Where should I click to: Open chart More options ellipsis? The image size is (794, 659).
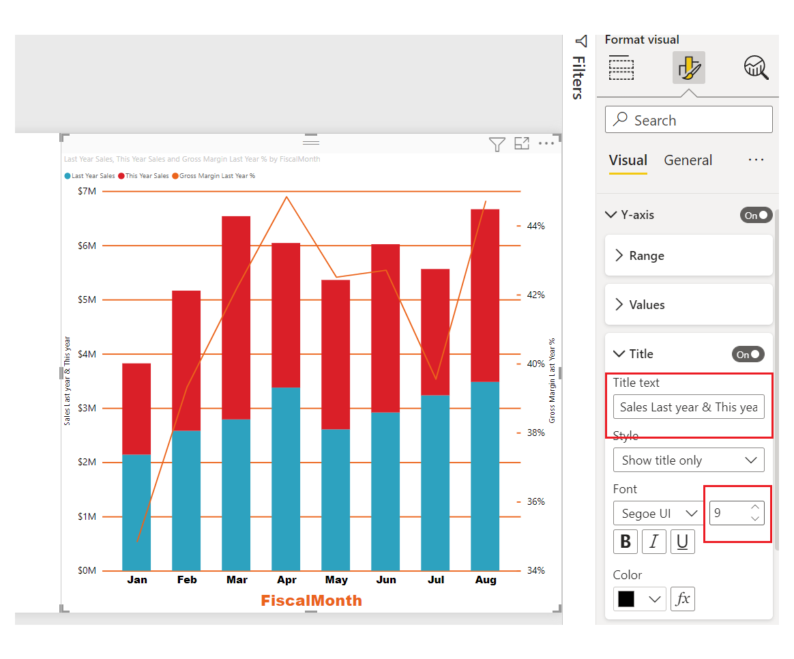click(x=546, y=143)
